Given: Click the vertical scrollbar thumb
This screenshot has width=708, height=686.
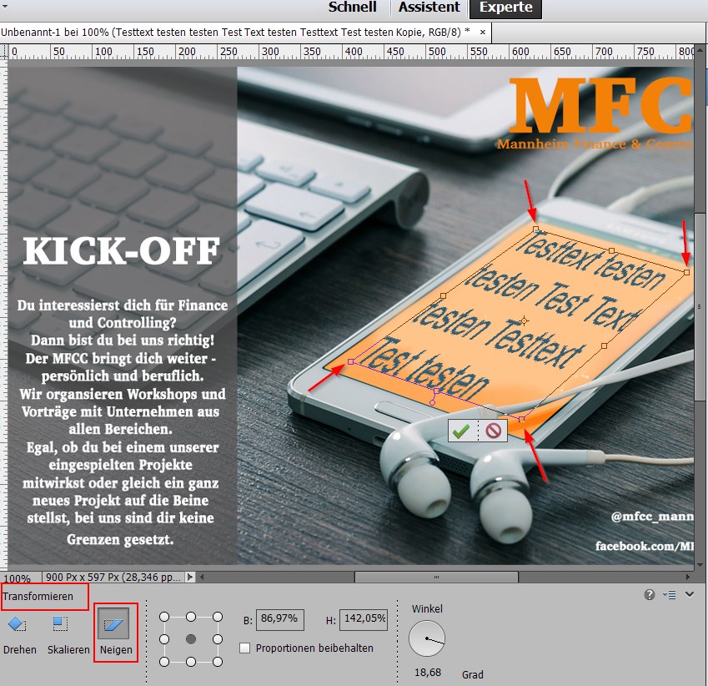Looking at the screenshot, I should tap(700, 306).
